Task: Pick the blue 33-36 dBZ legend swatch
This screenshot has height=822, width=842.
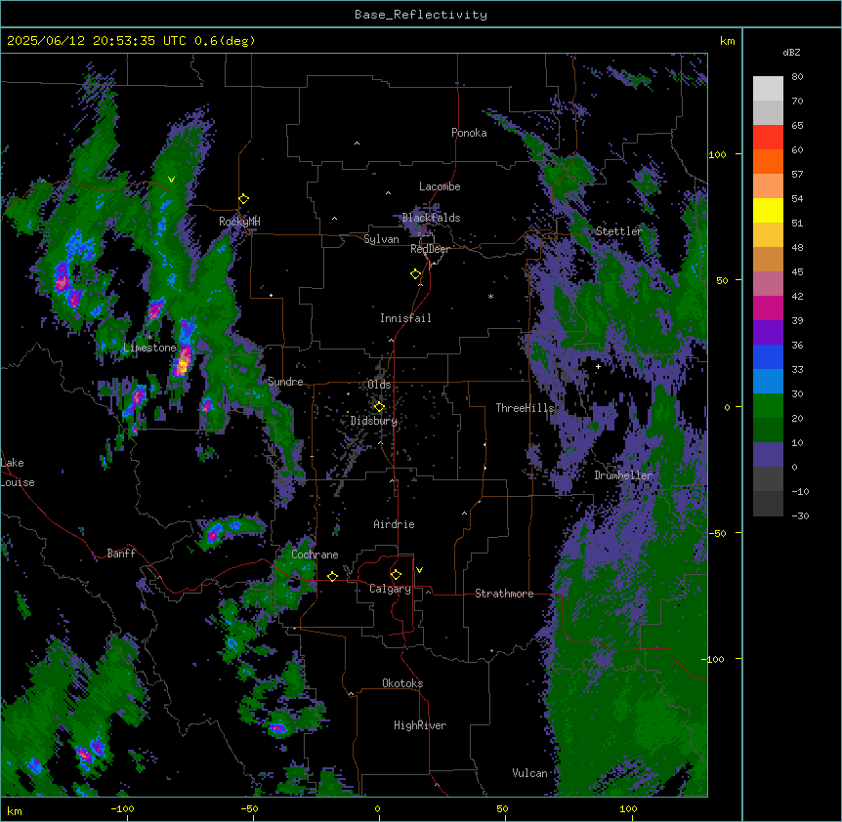Action: pyautogui.click(x=768, y=356)
